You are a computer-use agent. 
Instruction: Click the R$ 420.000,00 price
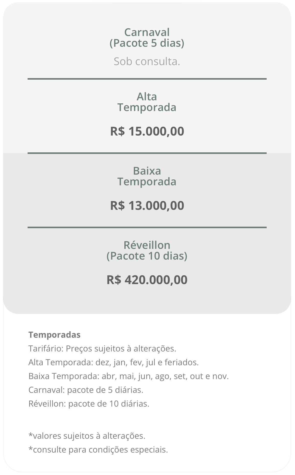pyautogui.click(x=147, y=280)
